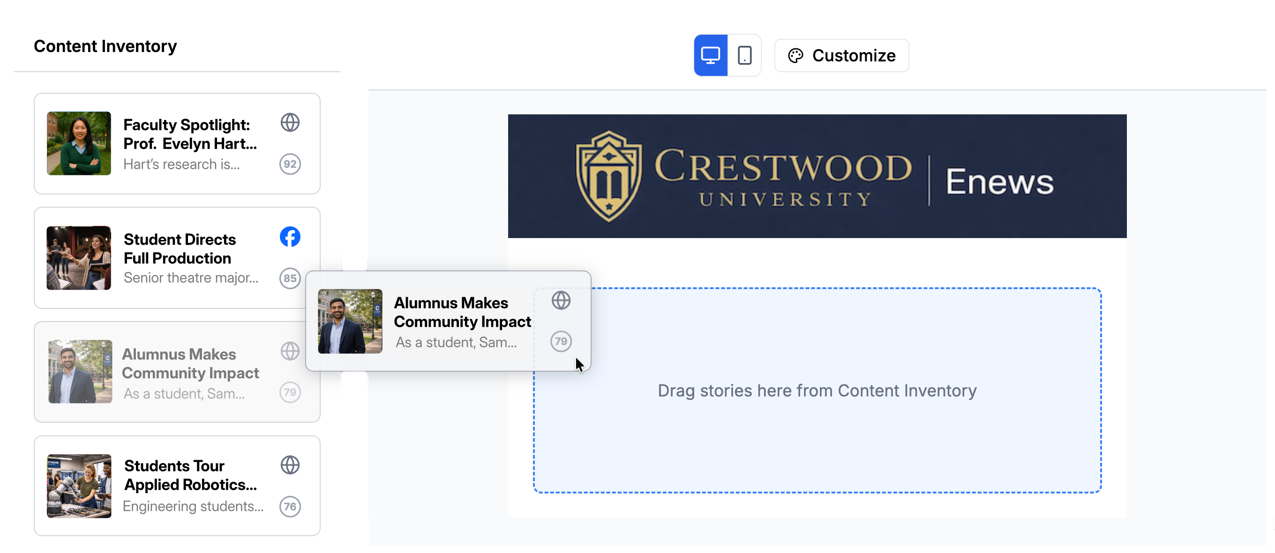Viewport: 1275px width, 553px height.
Task: Open Students Tour robotics lab thumbnail
Action: click(x=79, y=486)
